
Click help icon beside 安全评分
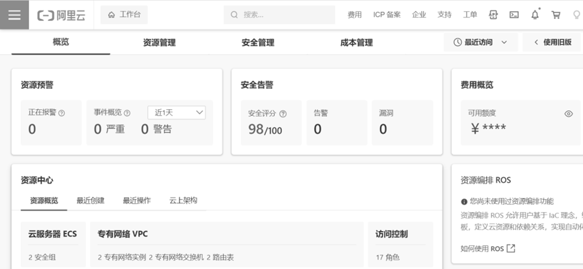[x=283, y=114]
